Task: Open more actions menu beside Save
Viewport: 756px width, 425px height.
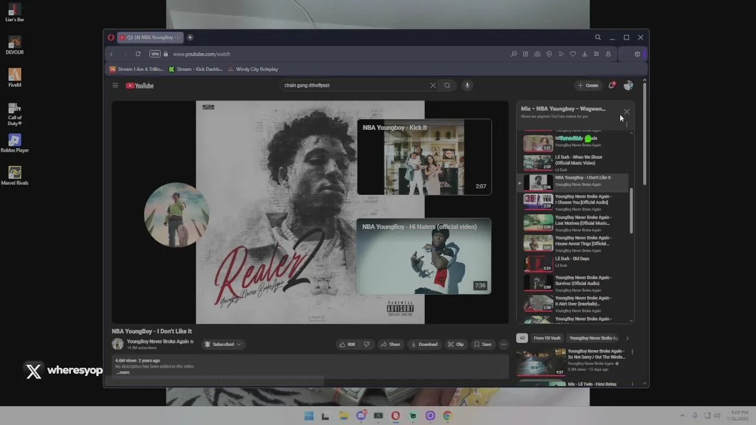Action: [x=503, y=344]
